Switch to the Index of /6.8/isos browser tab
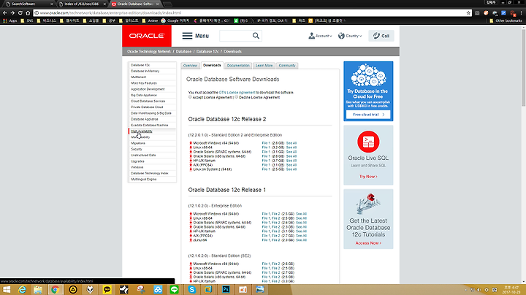Viewport: 526px width, 295px height. pos(82,4)
